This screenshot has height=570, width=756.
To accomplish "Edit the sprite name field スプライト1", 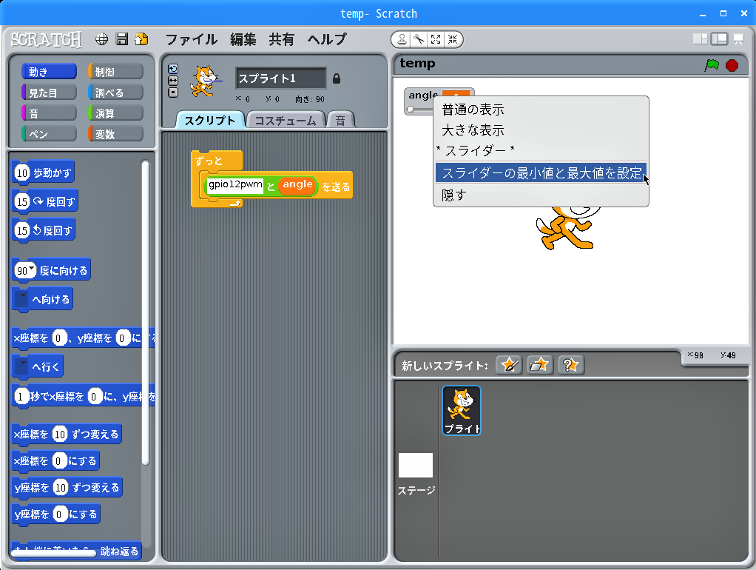I will pyautogui.click(x=280, y=78).
